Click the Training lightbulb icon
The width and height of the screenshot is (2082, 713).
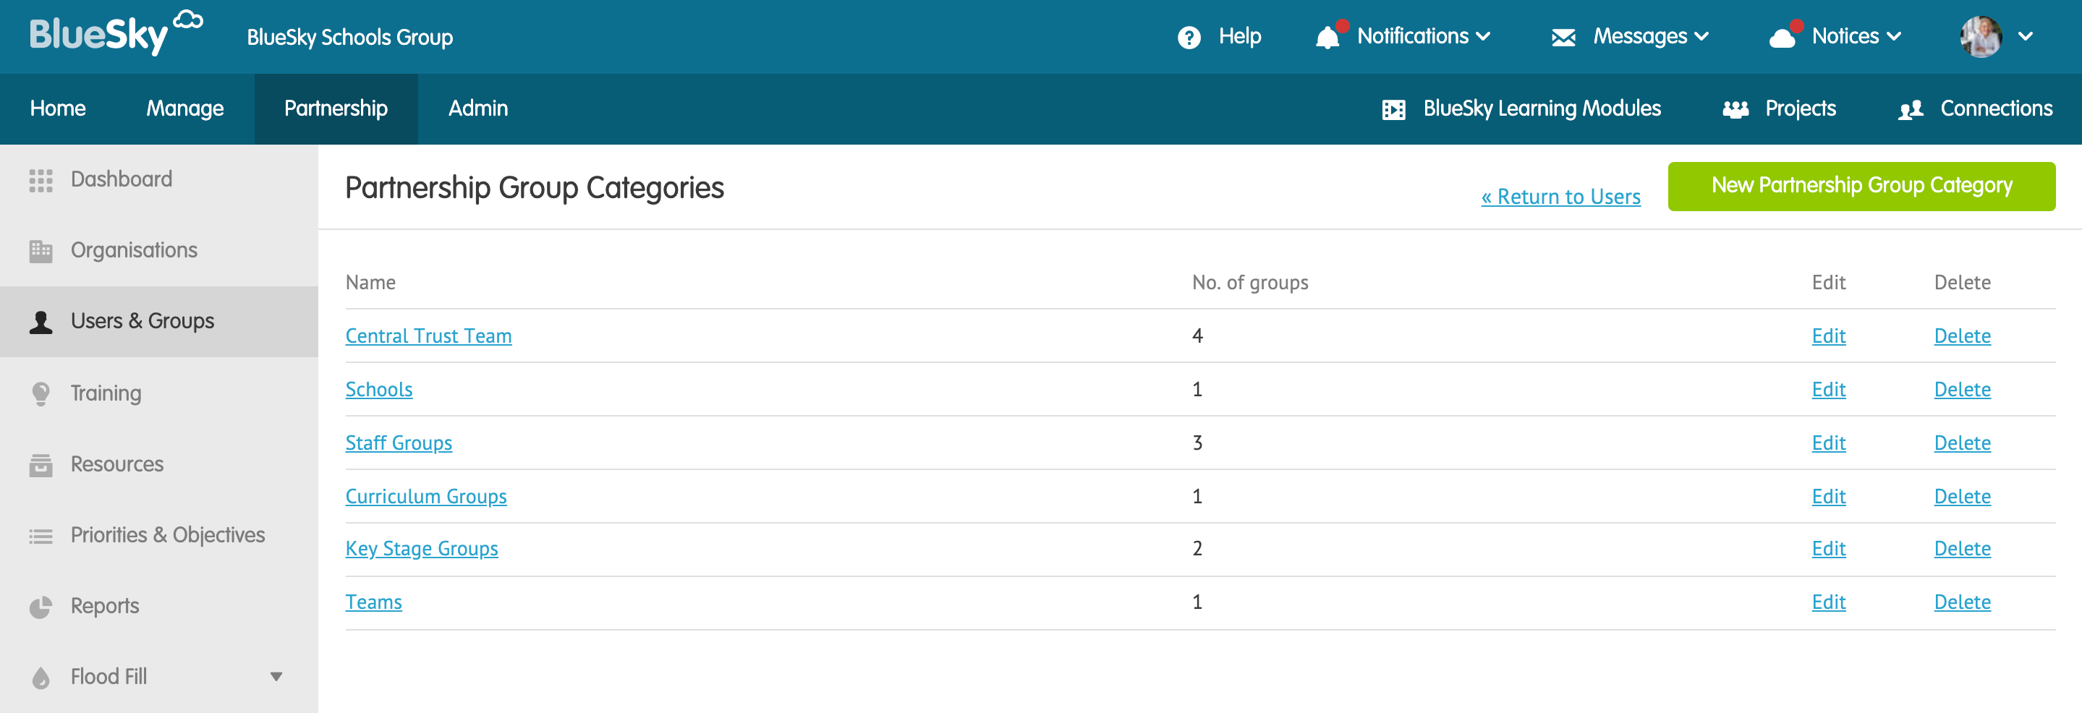point(41,393)
